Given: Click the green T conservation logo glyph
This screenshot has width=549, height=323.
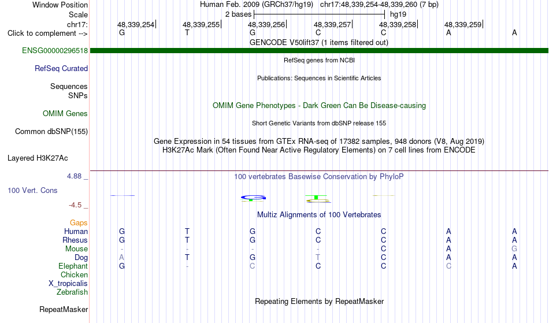Looking at the screenshot, I should (x=316, y=198).
